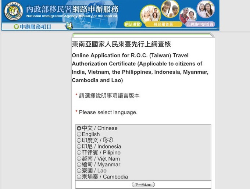Click the two girls photo circle thumbnail
This screenshot has width=250, height=189.
click(x=206, y=9)
